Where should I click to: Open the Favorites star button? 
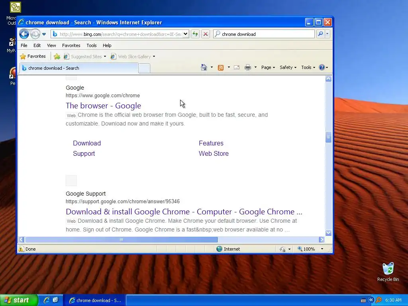click(x=33, y=56)
